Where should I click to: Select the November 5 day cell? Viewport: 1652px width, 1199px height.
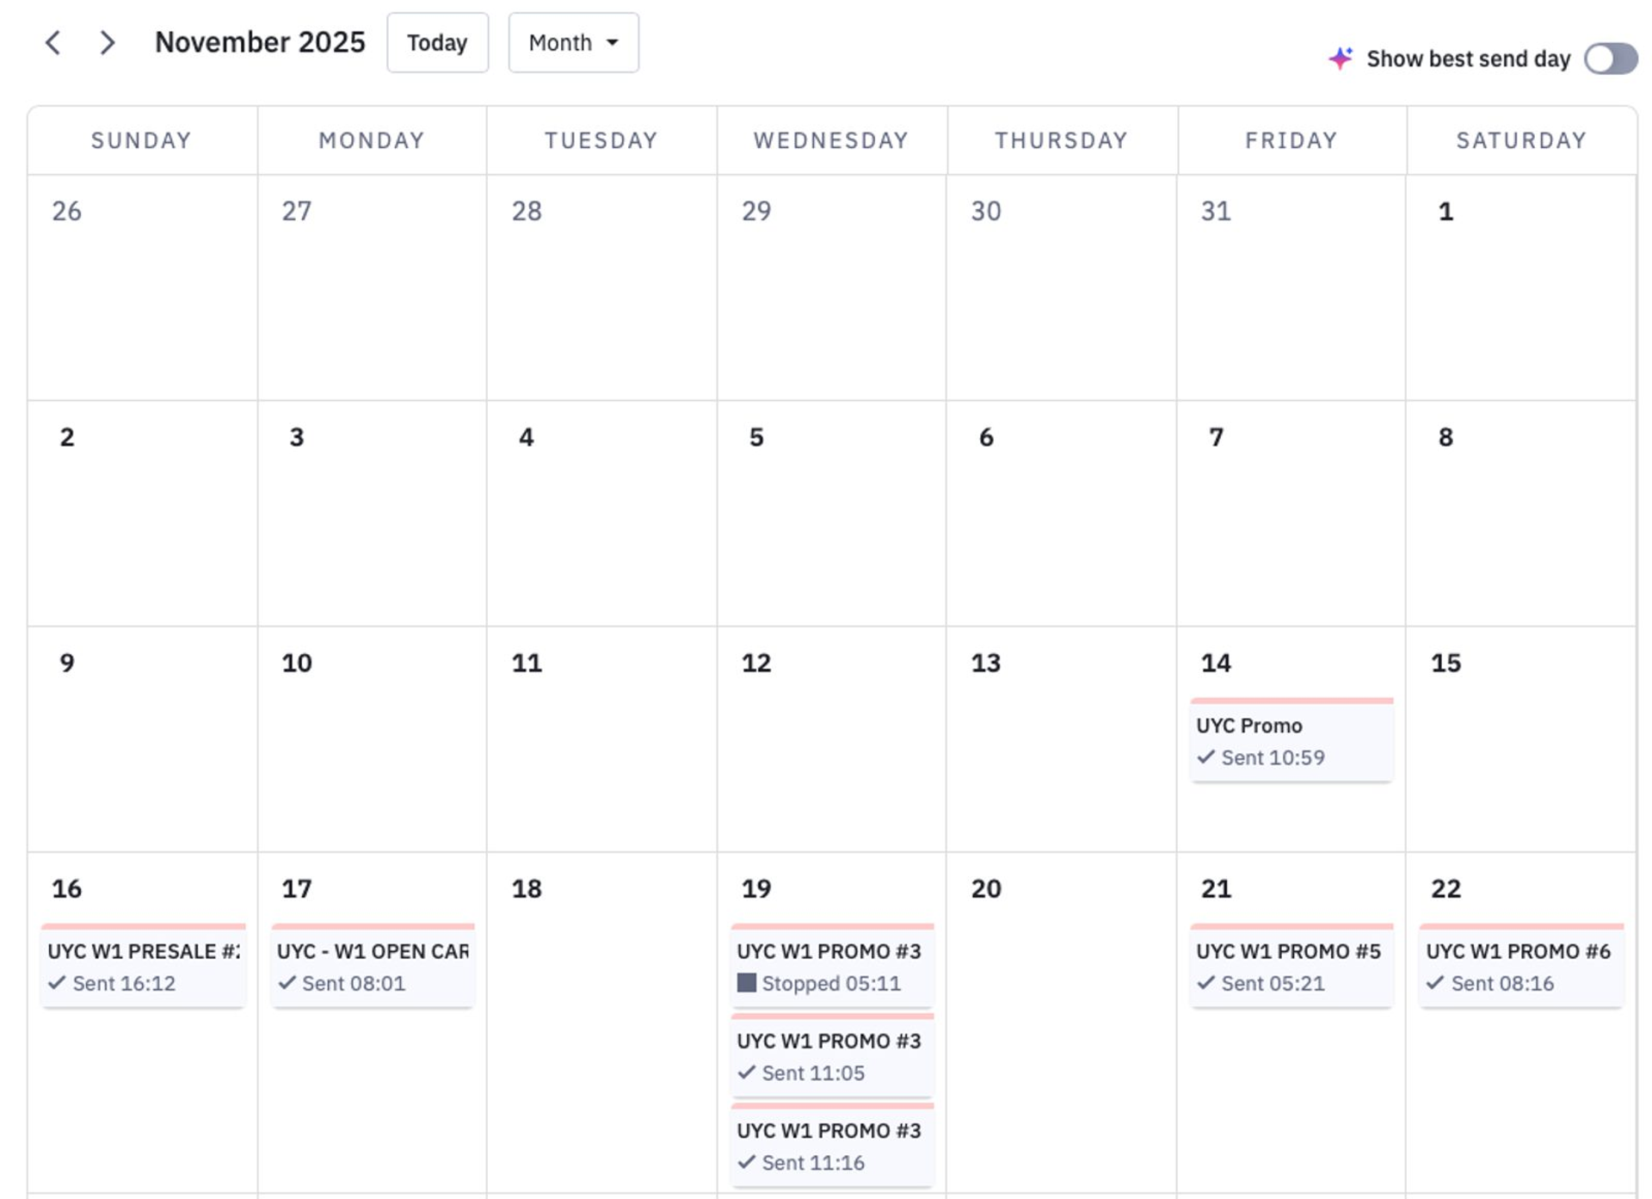point(831,516)
